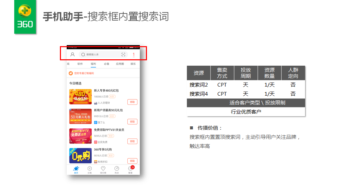345x190 pixels.
Task: Tap search box showing 萌萌狼人杀
Action: pyautogui.click(x=103, y=55)
